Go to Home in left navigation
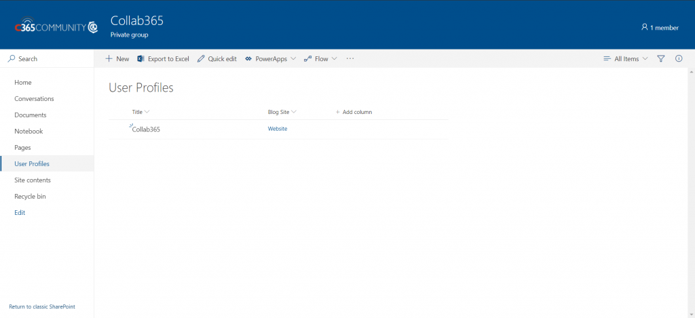The width and height of the screenshot is (695, 318). pos(23,82)
